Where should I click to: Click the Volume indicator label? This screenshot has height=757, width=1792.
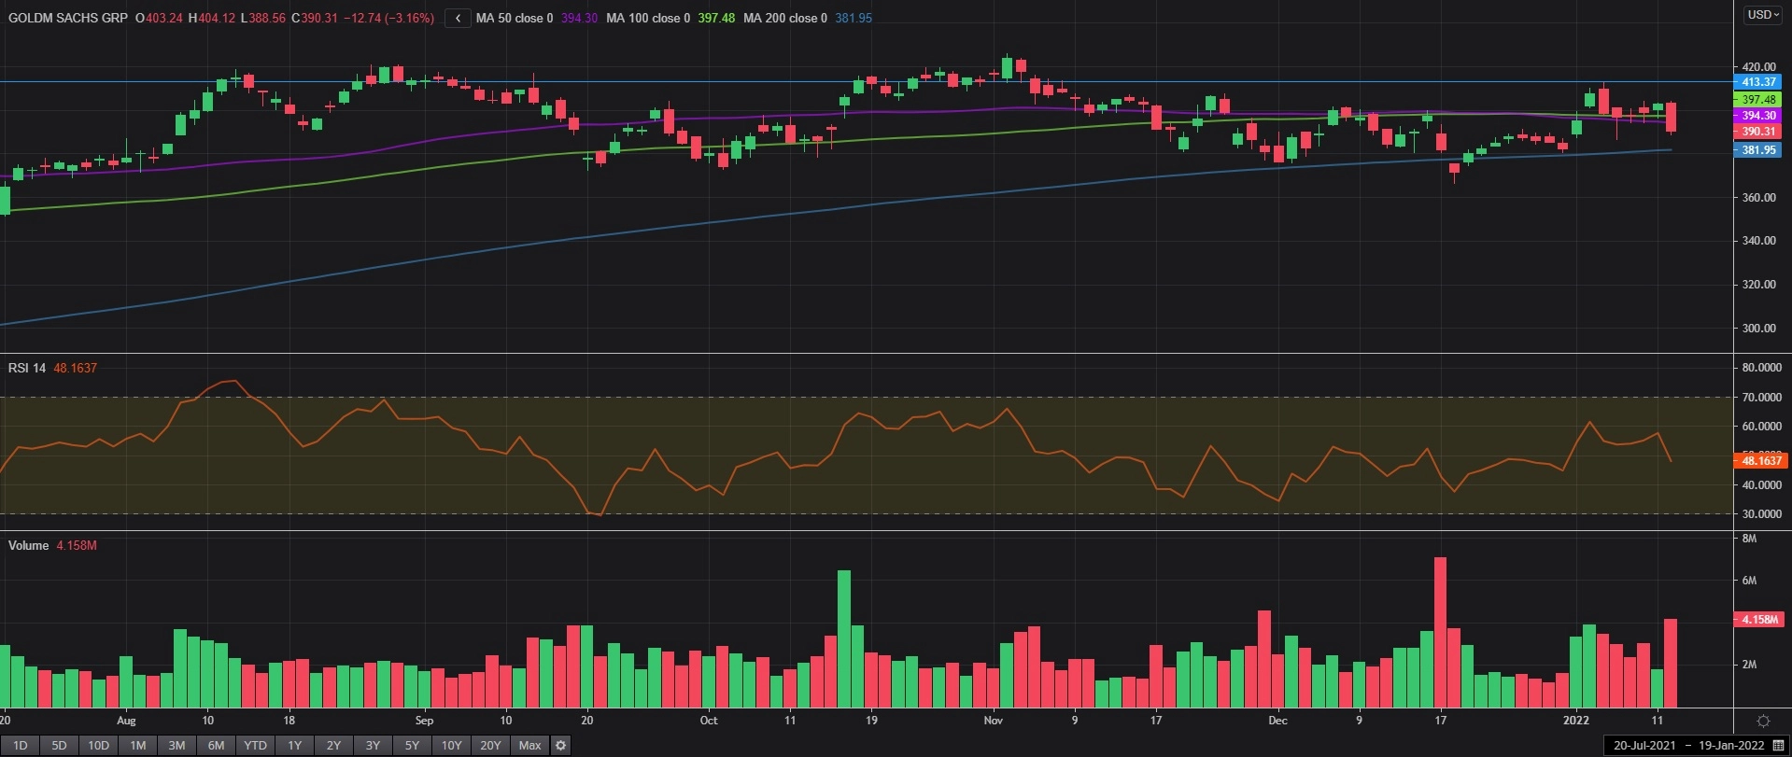(28, 545)
